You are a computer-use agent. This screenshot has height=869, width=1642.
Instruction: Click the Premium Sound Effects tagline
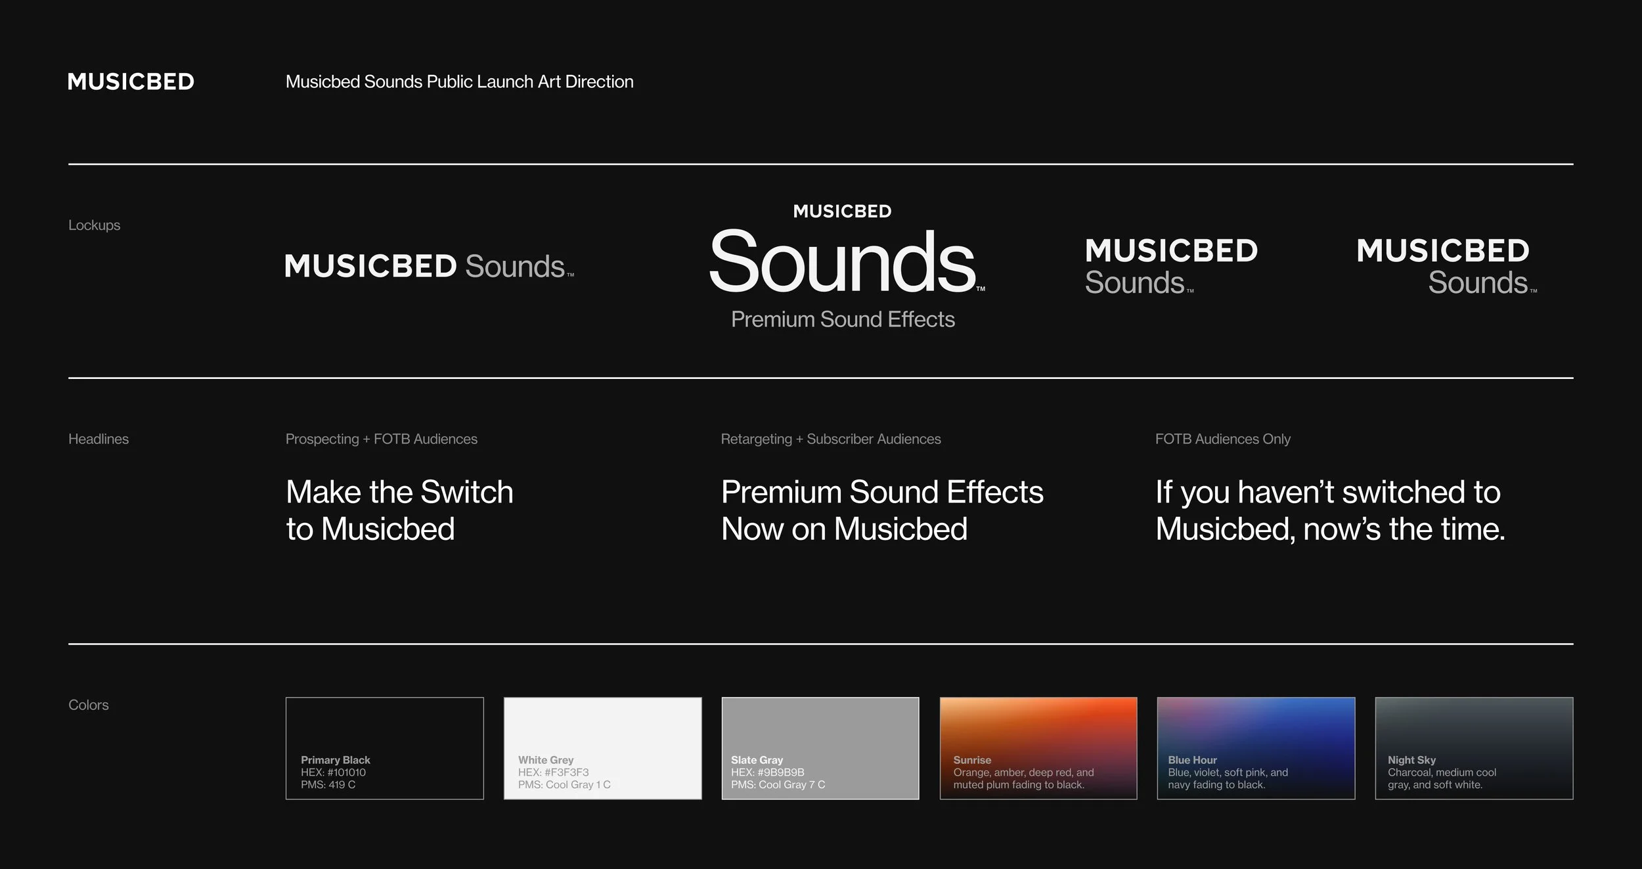coord(843,319)
